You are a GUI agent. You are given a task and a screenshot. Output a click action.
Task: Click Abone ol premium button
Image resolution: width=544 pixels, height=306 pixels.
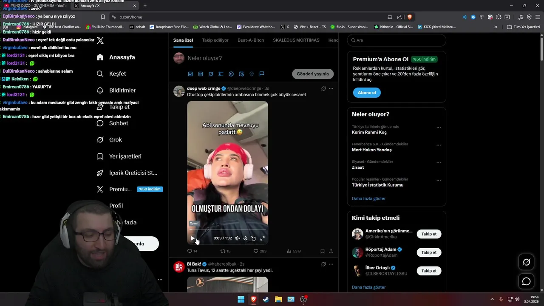coord(367,93)
